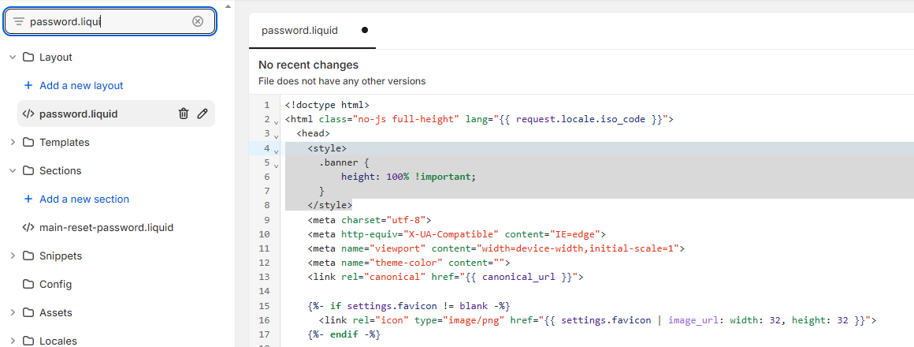Delete password.liquid using trash icon
Image resolution: width=914 pixels, height=347 pixels.
(x=184, y=114)
